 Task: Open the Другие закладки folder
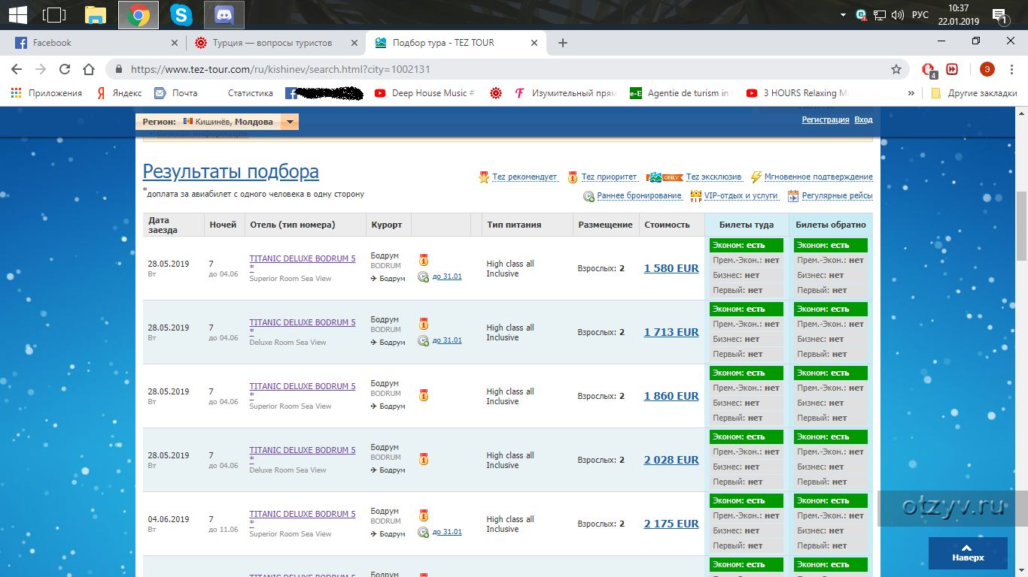click(x=974, y=93)
